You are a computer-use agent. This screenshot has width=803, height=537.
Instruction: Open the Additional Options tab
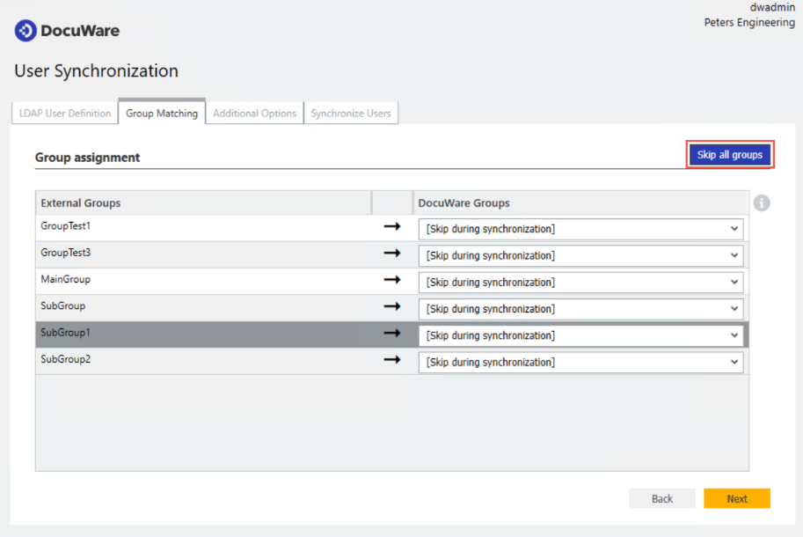[254, 114]
